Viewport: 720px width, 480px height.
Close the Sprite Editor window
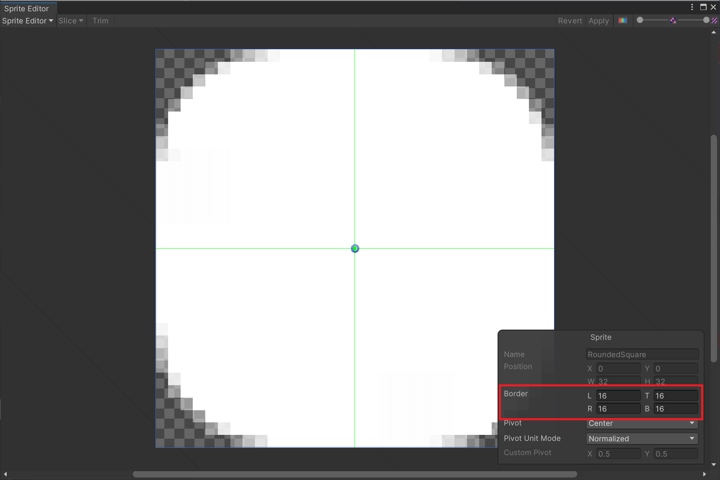pos(713,7)
